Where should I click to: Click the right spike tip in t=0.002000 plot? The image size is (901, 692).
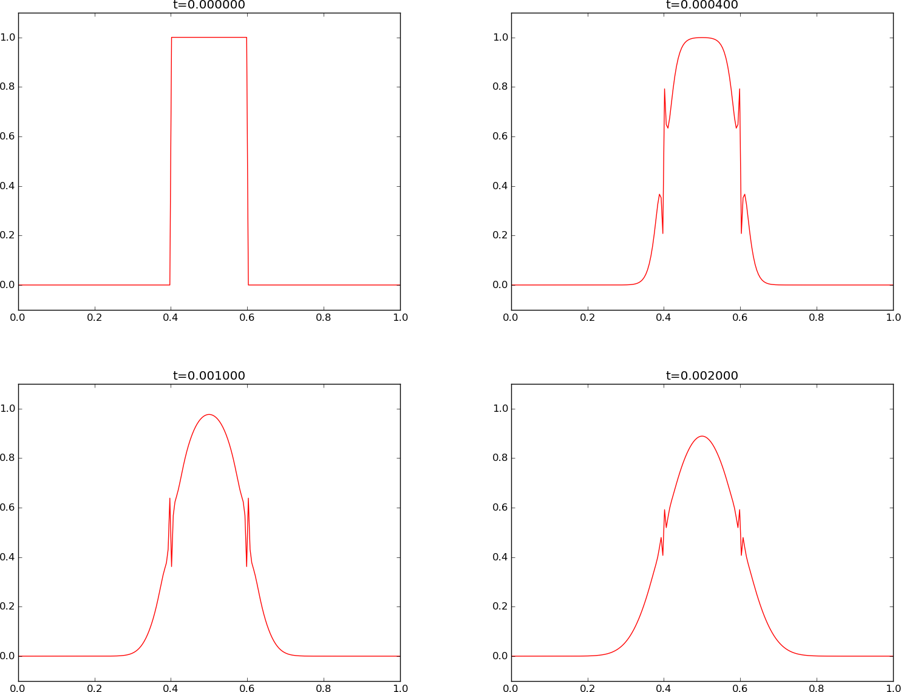tap(739, 510)
